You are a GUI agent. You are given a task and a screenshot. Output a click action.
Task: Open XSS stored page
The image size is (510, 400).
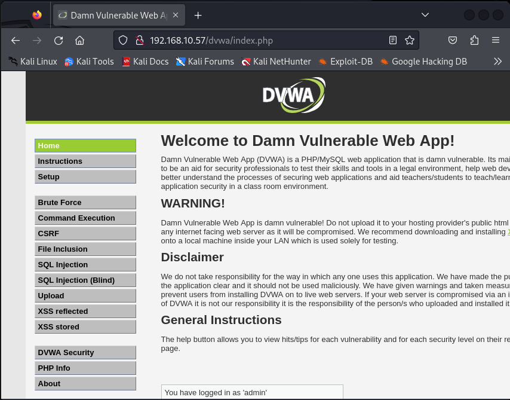click(85, 327)
